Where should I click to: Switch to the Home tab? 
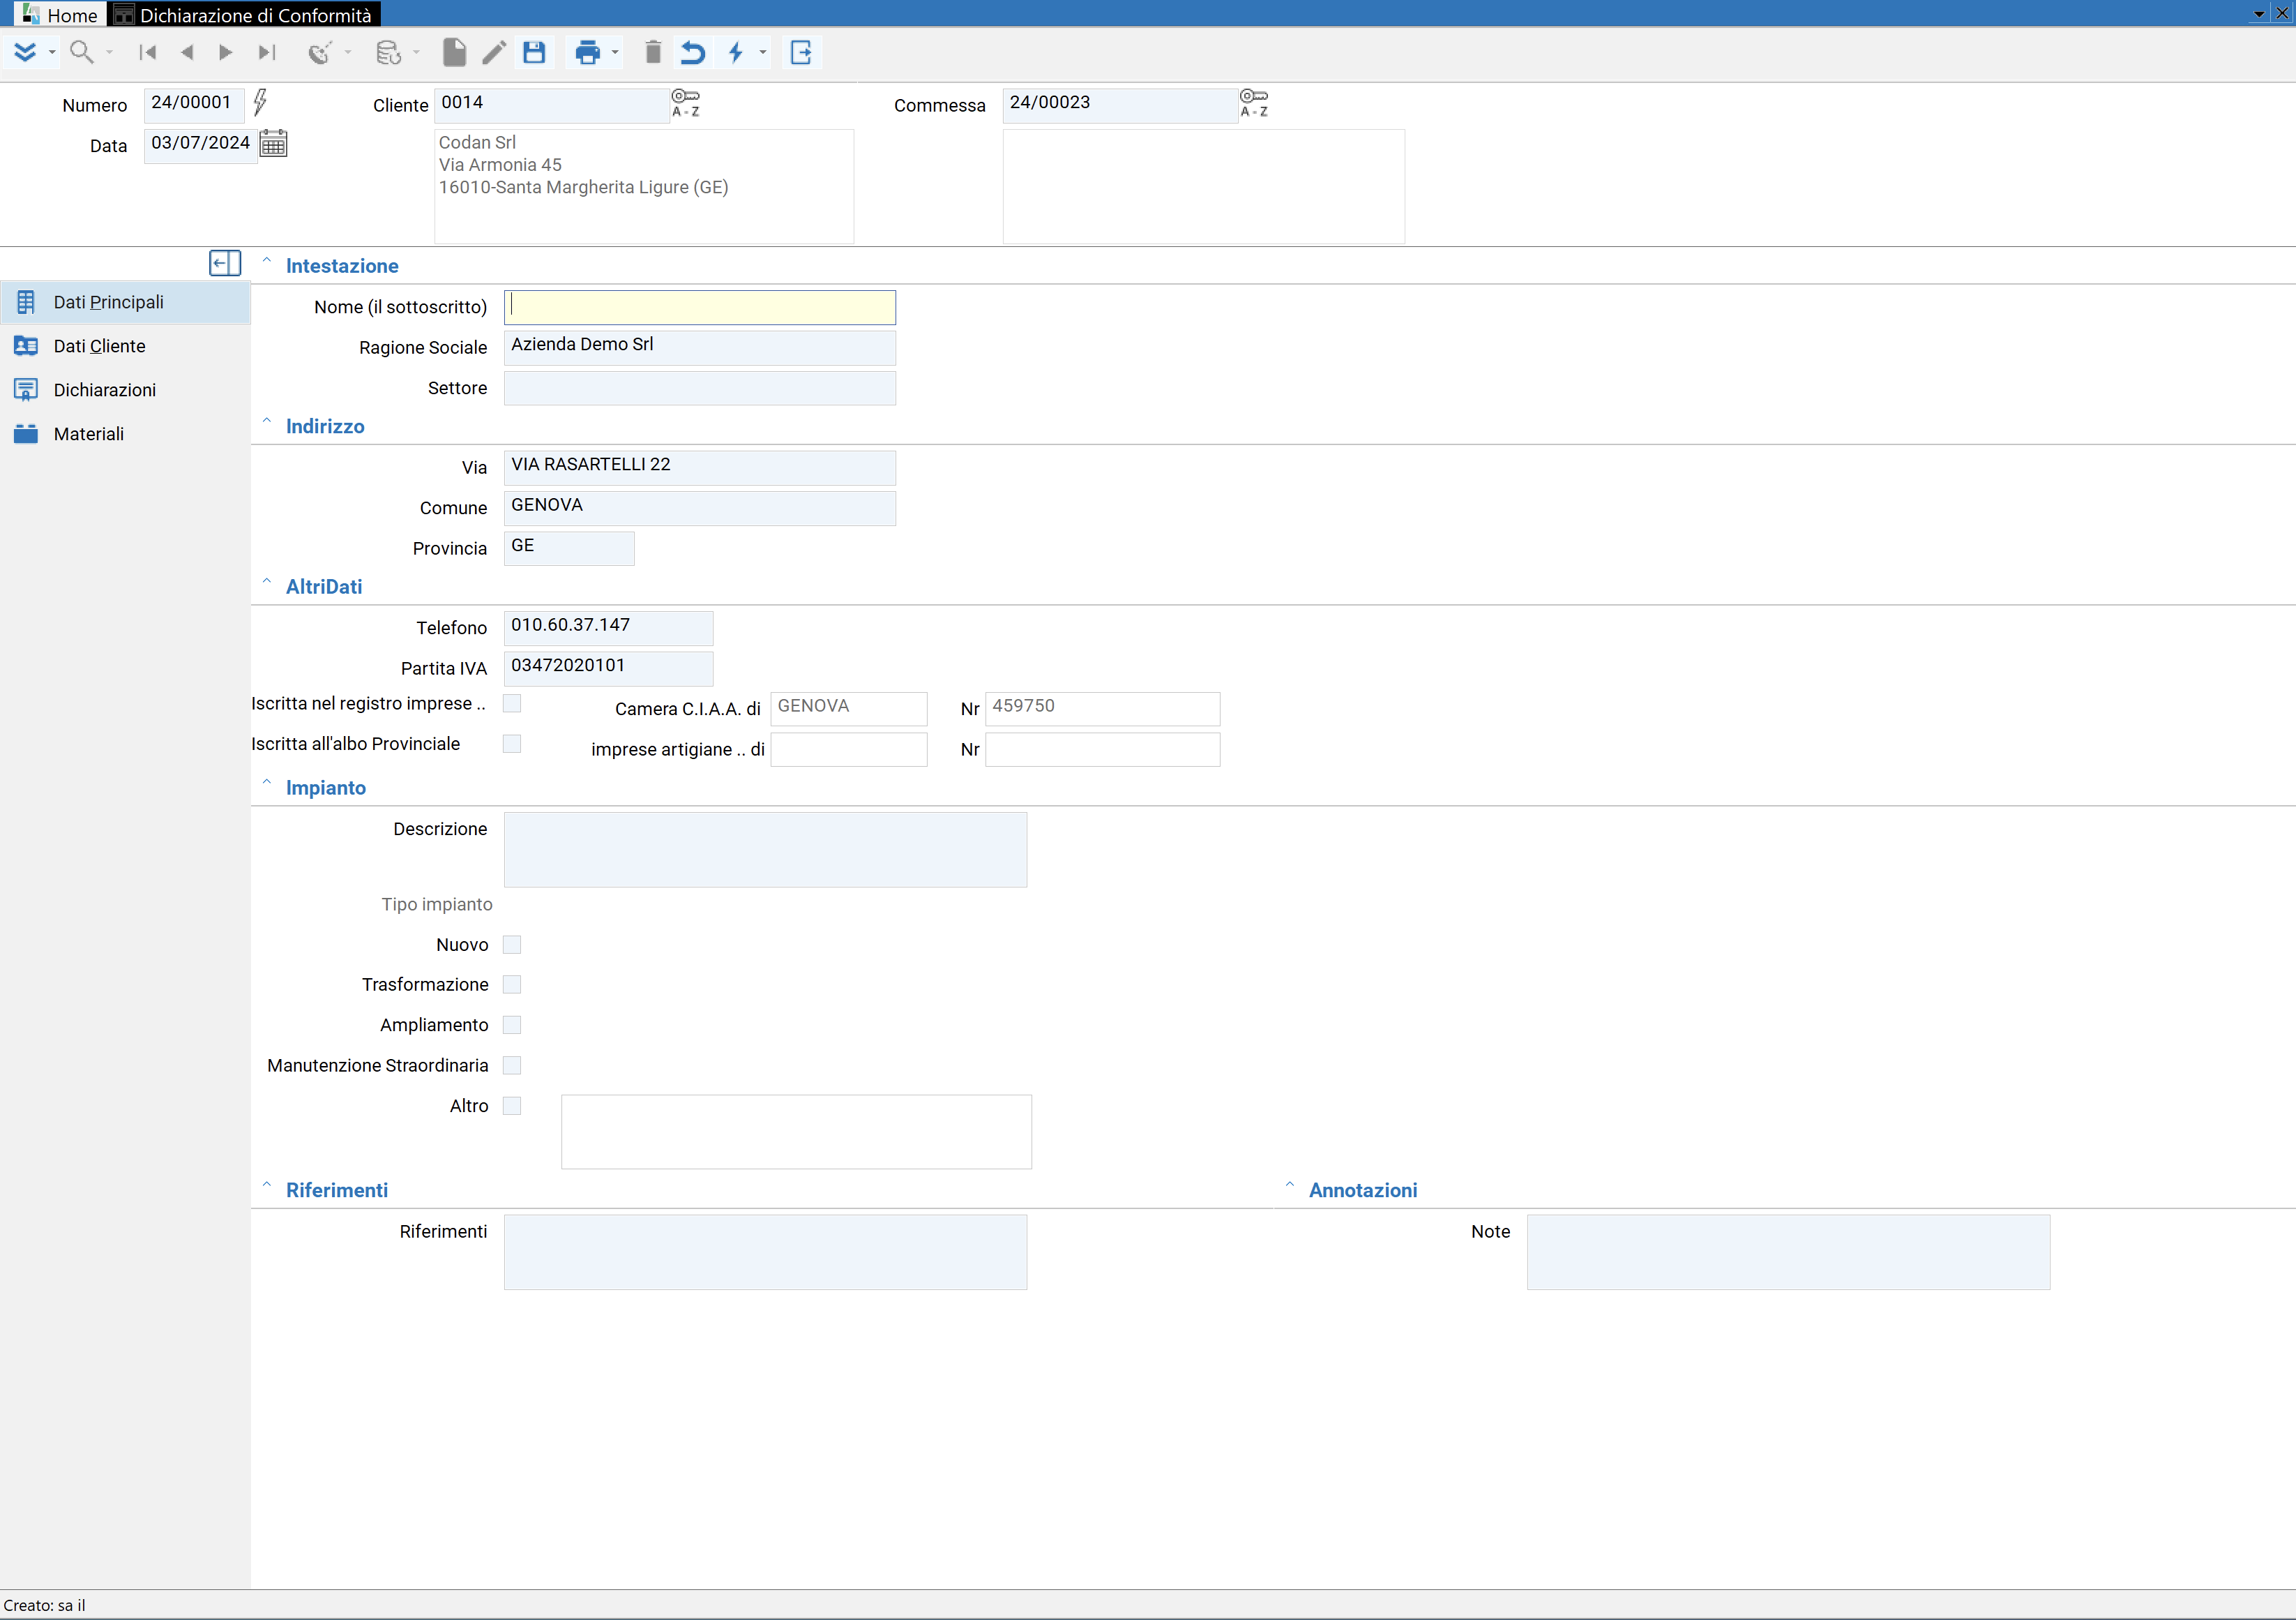point(60,15)
